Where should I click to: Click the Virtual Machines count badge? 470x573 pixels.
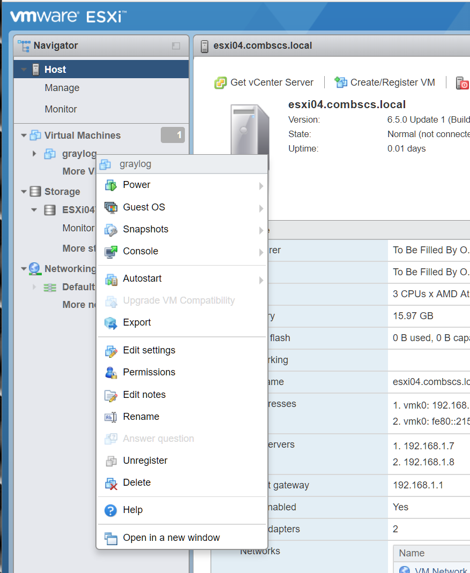pos(173,135)
